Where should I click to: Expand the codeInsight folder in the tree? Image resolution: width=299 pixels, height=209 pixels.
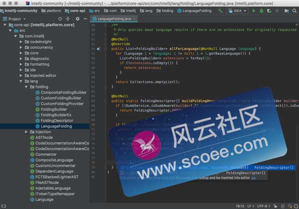21,42
